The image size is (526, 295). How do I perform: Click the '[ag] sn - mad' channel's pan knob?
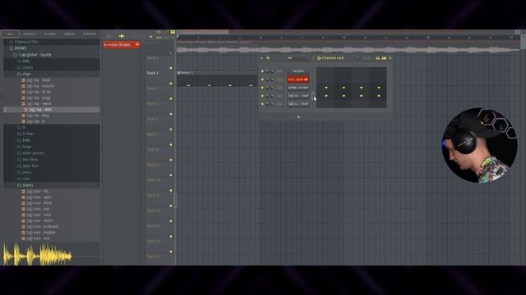pyautogui.click(x=267, y=96)
